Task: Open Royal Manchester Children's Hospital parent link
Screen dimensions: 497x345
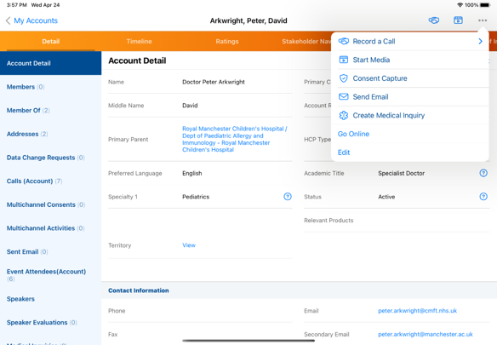Action: point(235,139)
